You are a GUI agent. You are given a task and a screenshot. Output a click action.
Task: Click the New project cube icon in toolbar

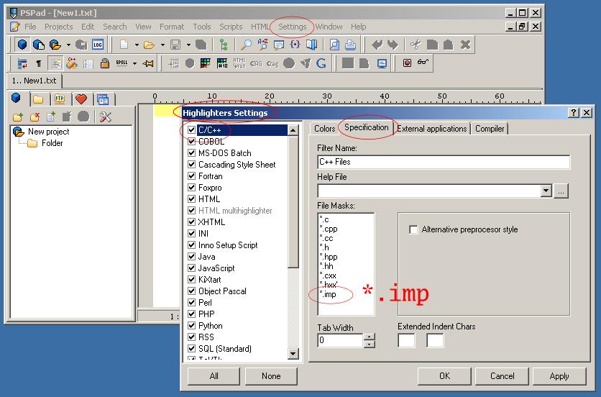pyautogui.click(x=22, y=45)
